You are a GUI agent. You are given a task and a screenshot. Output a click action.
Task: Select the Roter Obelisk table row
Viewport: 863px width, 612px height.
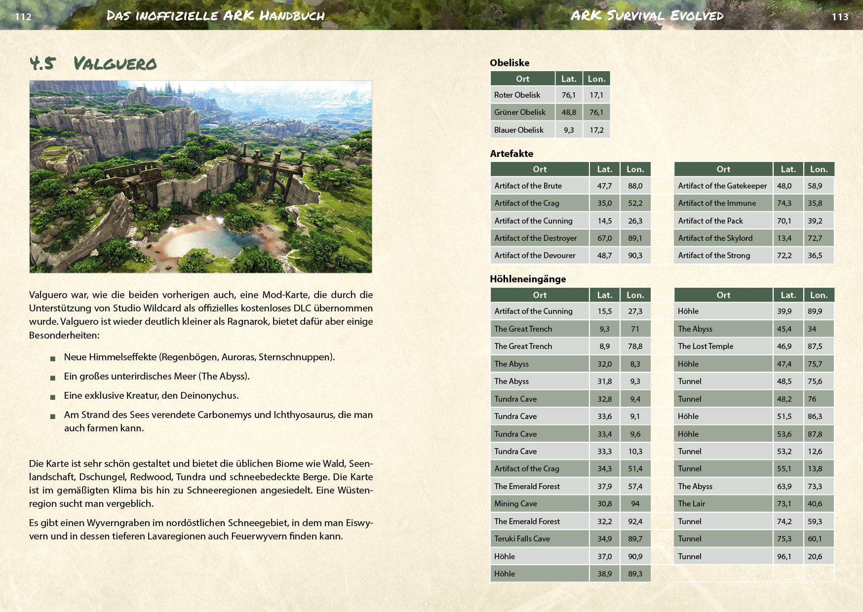pyautogui.click(x=550, y=95)
